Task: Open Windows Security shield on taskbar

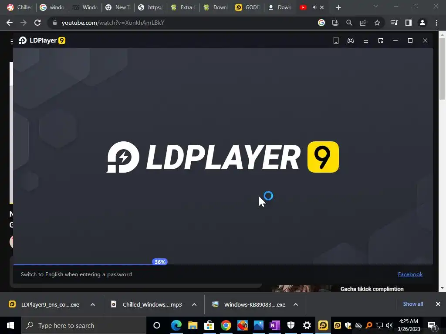Action: pyautogui.click(x=291, y=325)
